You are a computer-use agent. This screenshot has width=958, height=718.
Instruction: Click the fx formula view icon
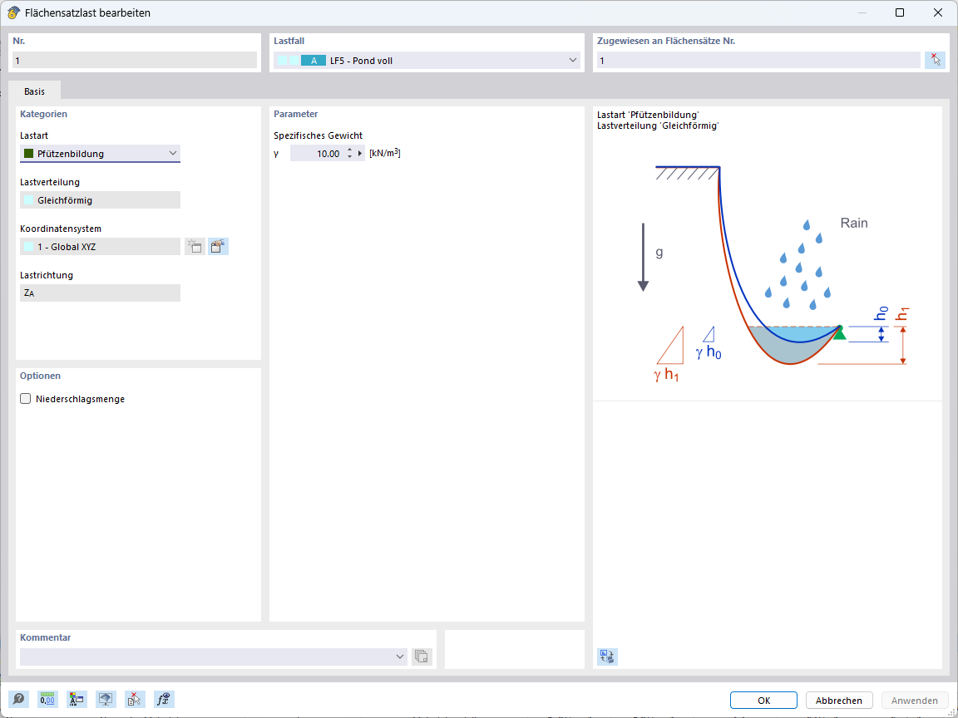pyautogui.click(x=164, y=699)
